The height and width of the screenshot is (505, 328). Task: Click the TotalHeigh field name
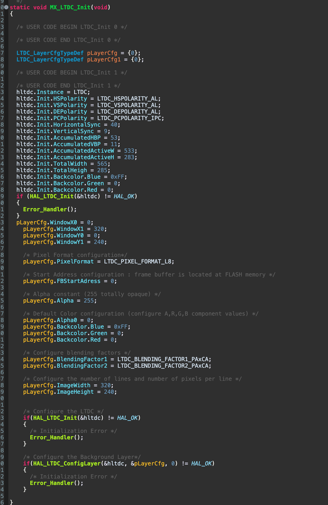click(70, 170)
